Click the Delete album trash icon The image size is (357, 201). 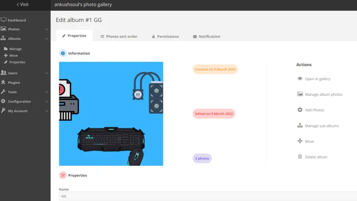pyautogui.click(x=300, y=157)
